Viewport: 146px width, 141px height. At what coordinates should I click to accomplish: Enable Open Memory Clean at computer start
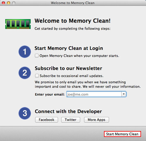coord(36,56)
